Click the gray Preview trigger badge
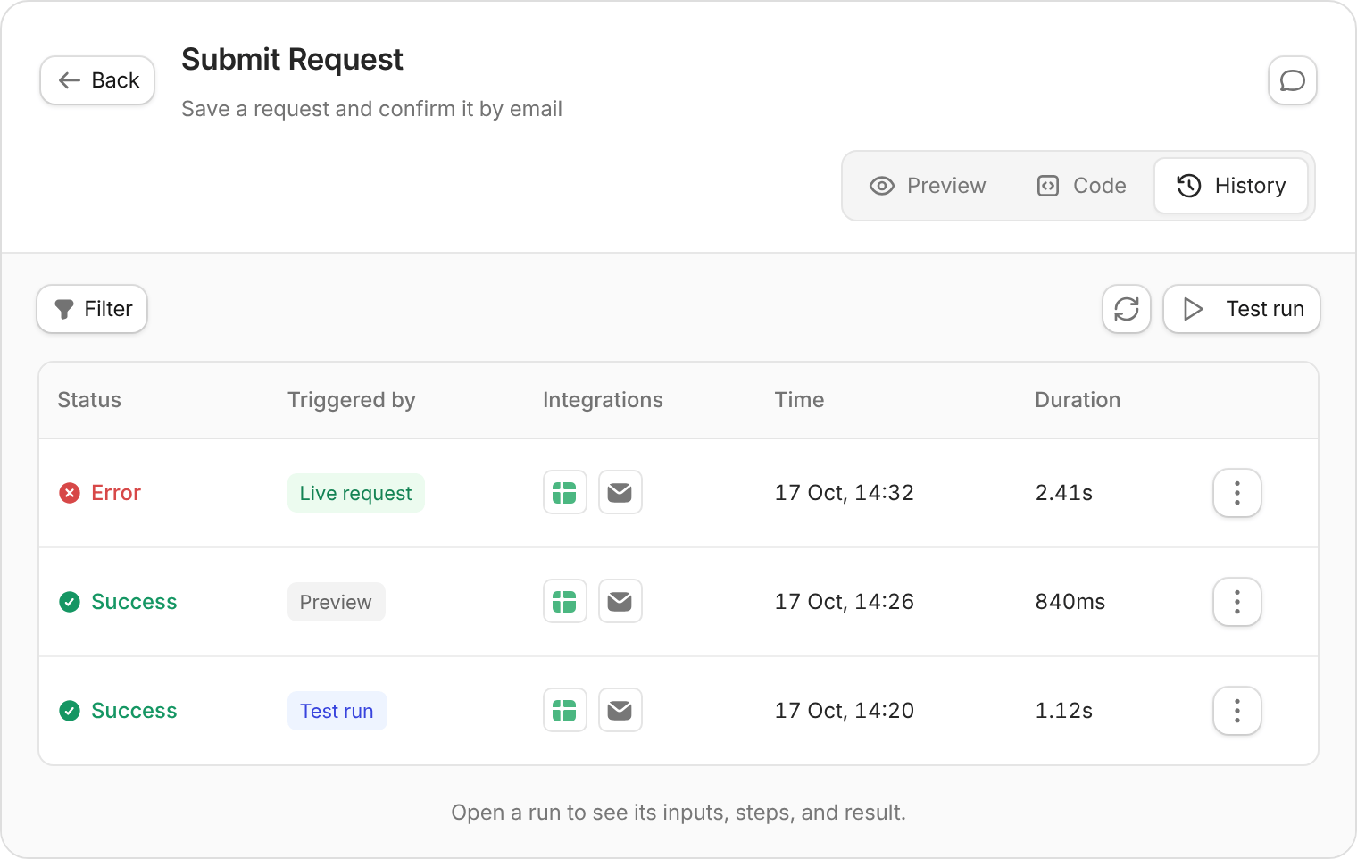 tap(337, 602)
